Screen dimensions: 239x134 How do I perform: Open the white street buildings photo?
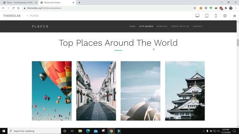[96, 91]
